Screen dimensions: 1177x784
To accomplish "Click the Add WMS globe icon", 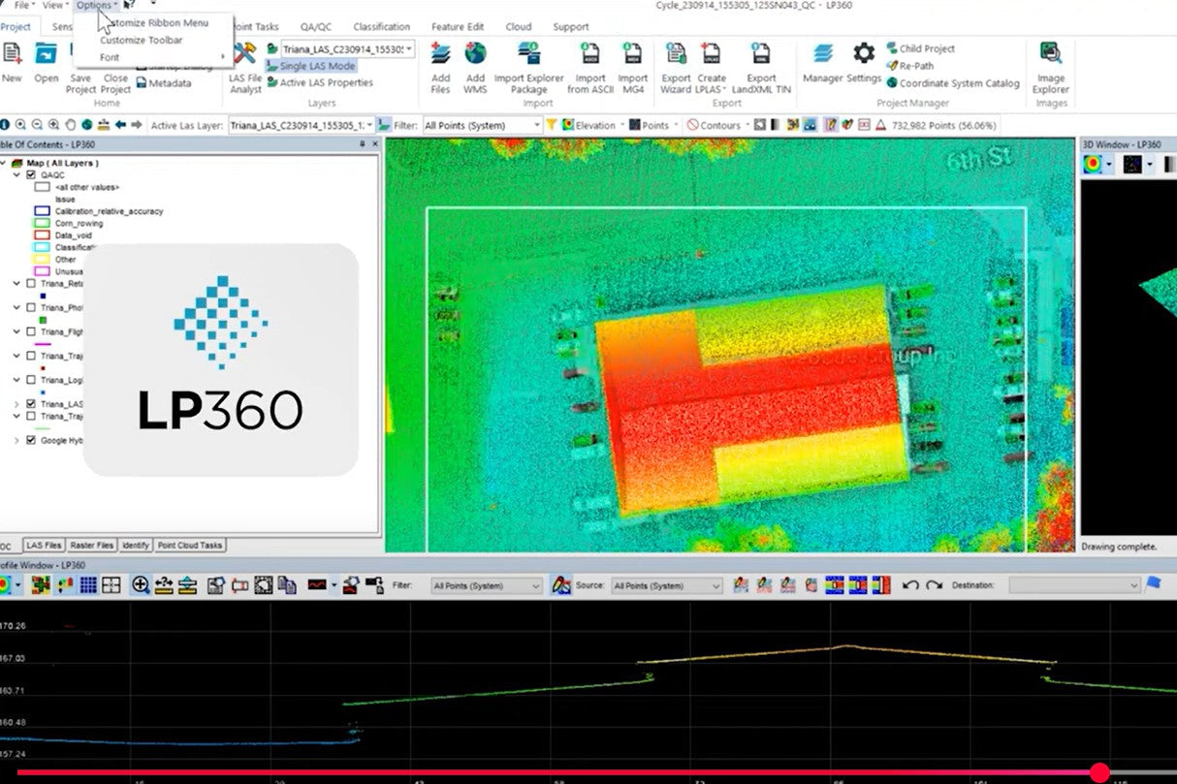I will pyautogui.click(x=475, y=54).
